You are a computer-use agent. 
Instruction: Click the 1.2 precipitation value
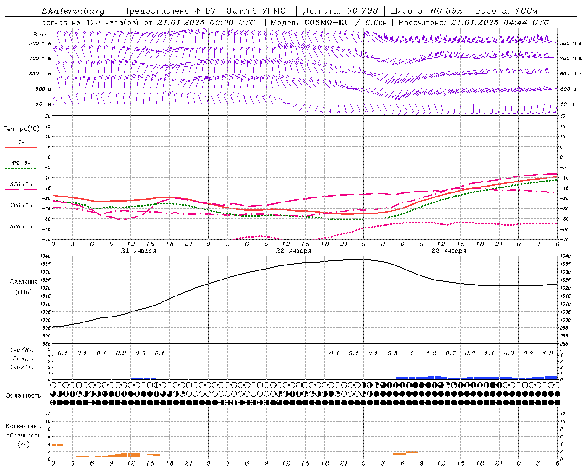click(x=431, y=353)
